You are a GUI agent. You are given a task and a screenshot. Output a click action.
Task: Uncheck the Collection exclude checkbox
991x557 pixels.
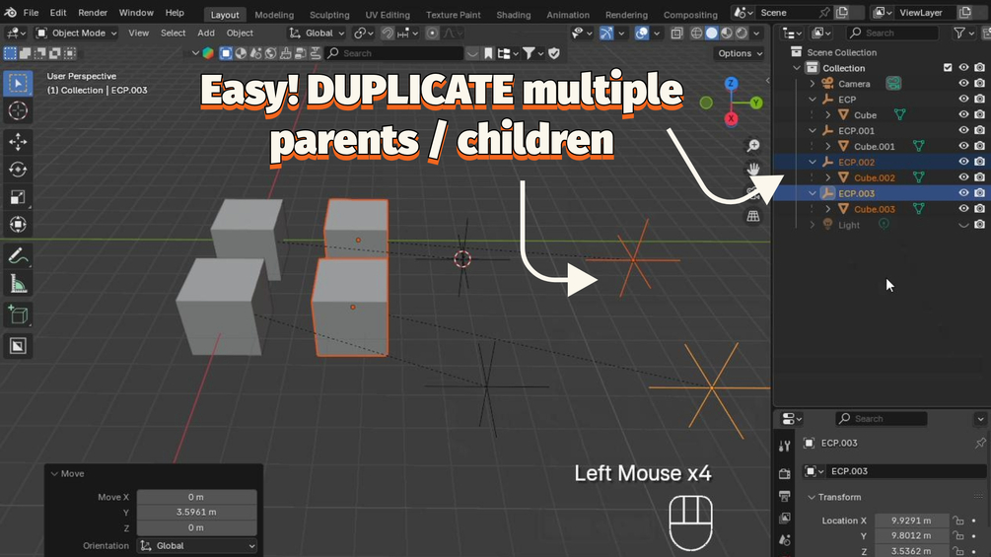coord(948,68)
